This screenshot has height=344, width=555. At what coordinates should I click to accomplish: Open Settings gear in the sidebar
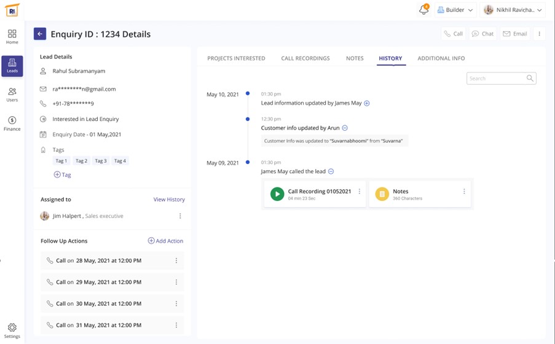[x=12, y=330]
